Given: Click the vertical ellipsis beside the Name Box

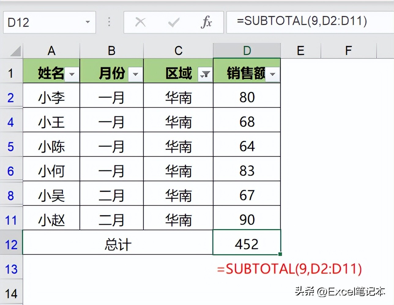Looking at the screenshot, I should tap(109, 22).
